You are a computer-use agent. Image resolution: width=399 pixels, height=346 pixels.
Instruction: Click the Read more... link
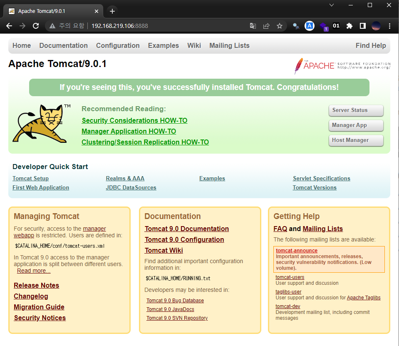click(34, 271)
